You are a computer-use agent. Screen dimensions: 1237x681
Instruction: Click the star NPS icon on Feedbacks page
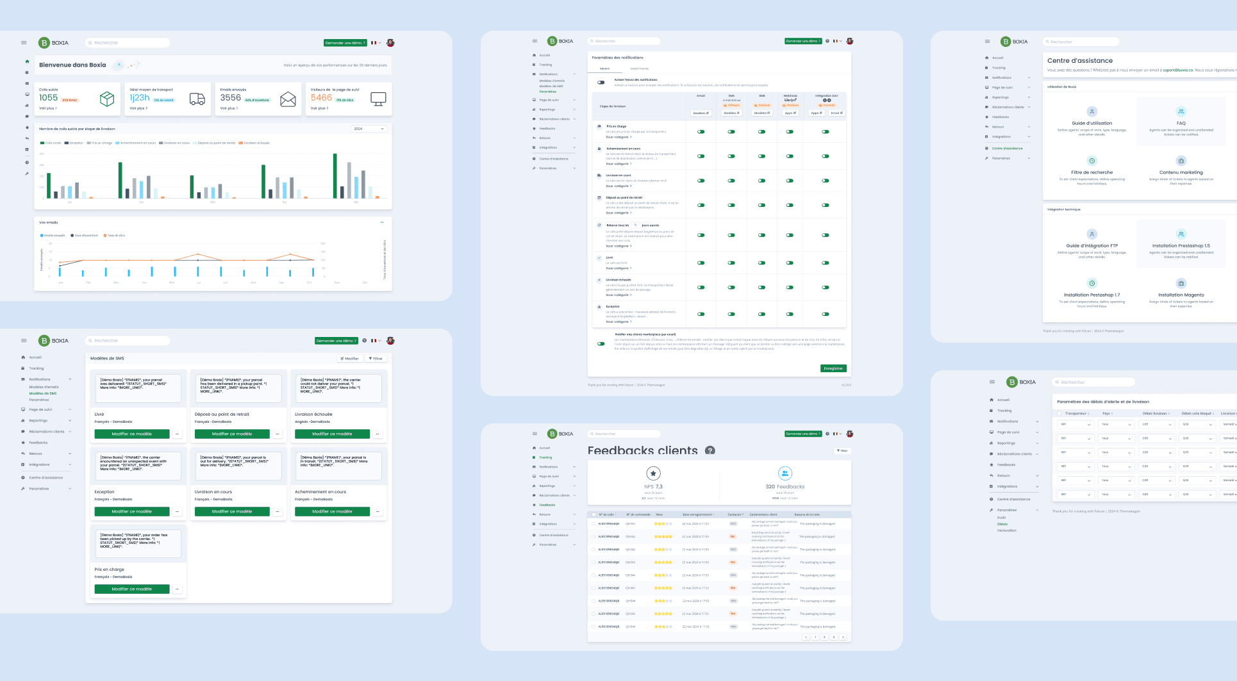point(653,473)
